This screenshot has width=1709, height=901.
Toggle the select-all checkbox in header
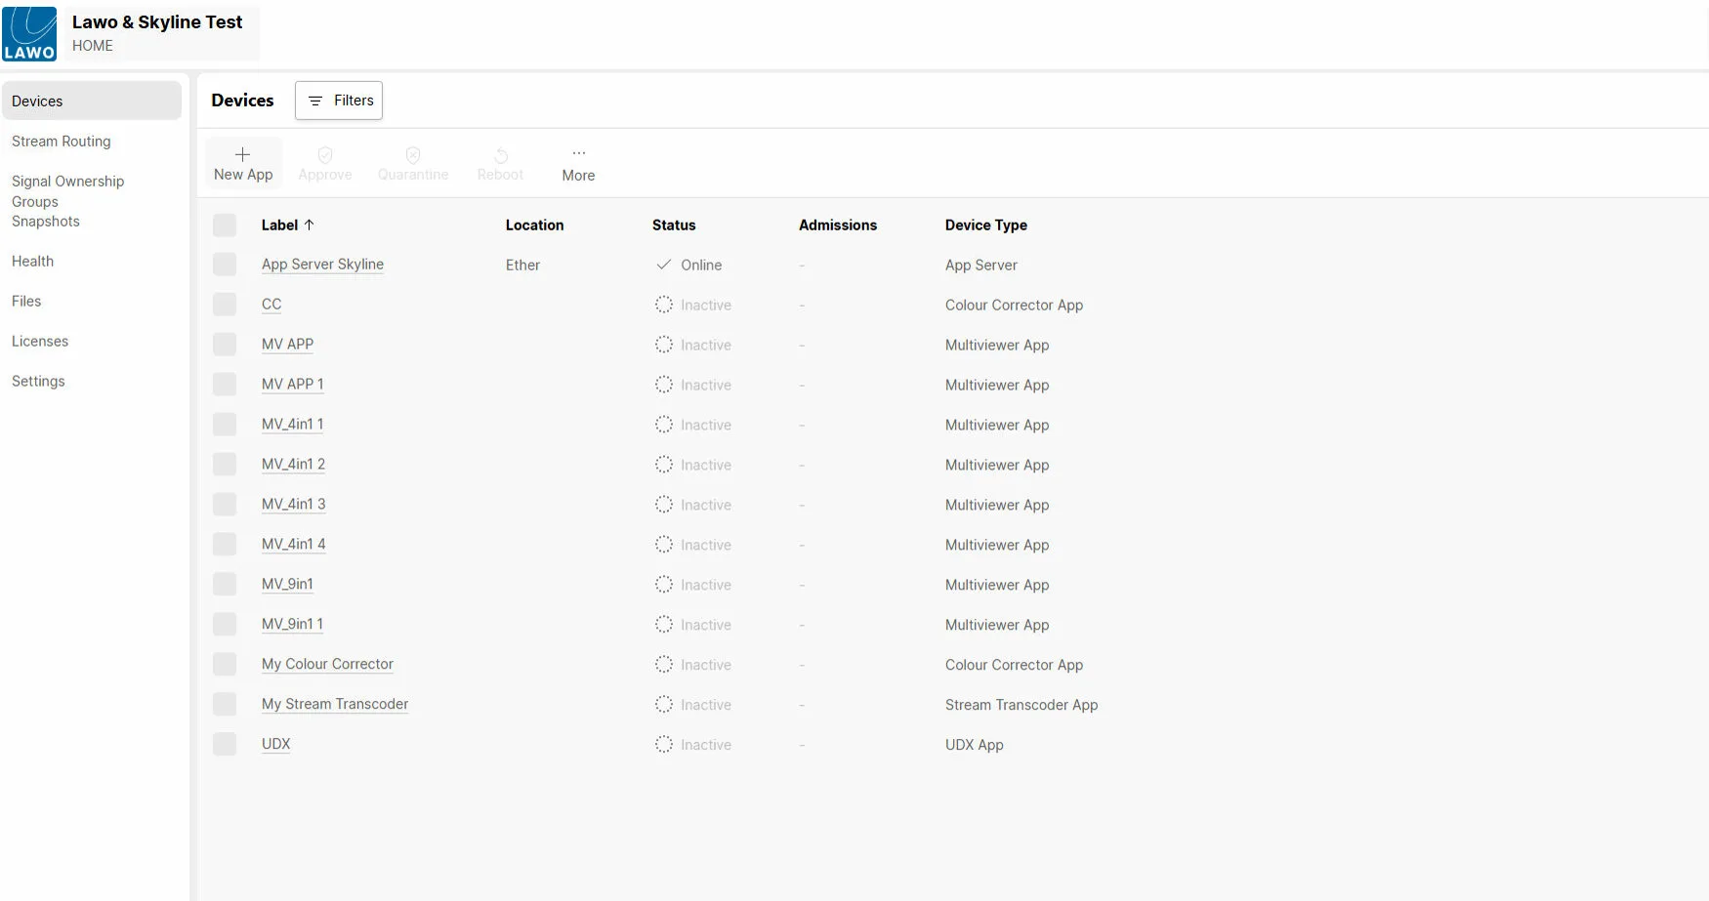(x=225, y=225)
